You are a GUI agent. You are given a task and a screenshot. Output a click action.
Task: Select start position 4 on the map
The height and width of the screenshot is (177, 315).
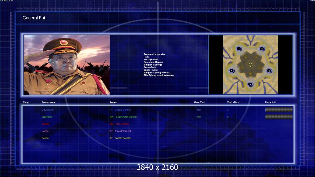[x=250, y=84]
